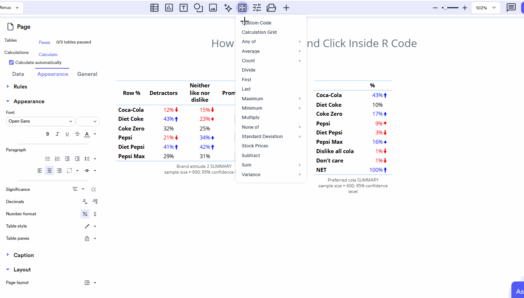Switch to the Data tab
Screen dimensions: 524x298
pos(18,74)
